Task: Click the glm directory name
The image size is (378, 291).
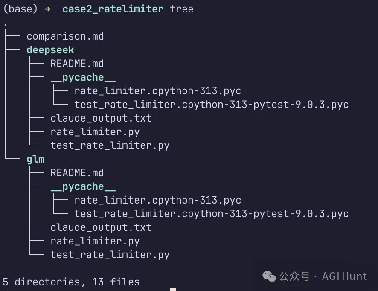Action: coord(35,159)
